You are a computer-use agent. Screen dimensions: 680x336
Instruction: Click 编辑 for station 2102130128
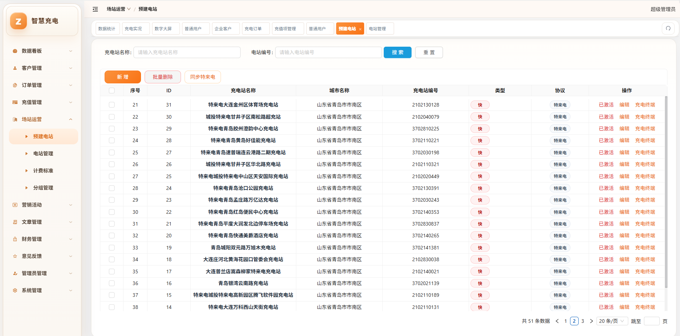click(624, 105)
